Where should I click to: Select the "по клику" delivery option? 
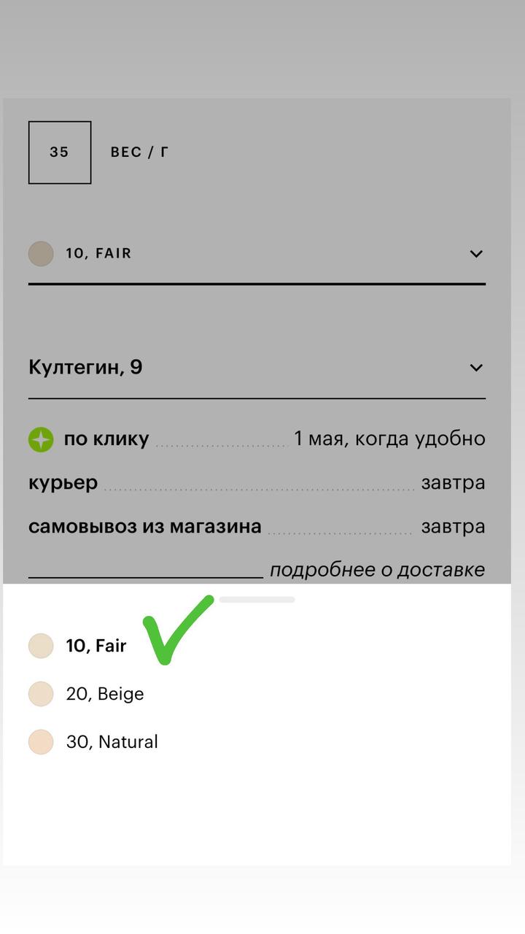(x=106, y=439)
